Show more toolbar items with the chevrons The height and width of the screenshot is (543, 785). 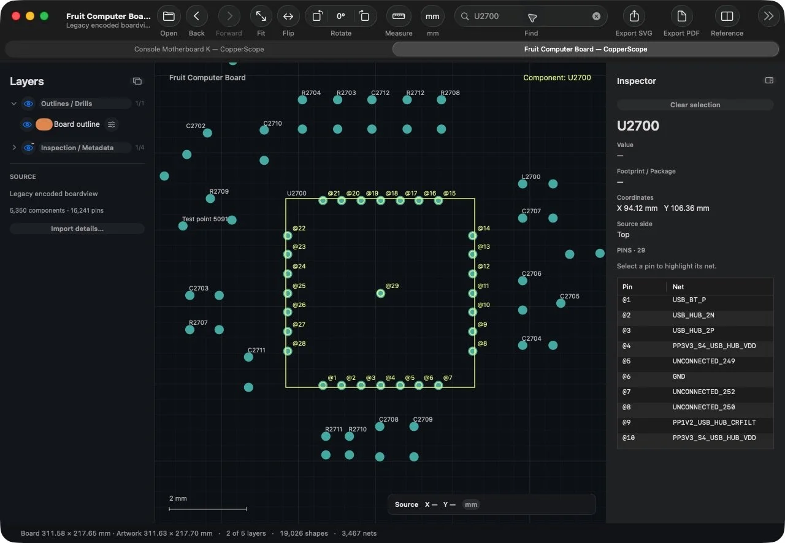coord(768,17)
